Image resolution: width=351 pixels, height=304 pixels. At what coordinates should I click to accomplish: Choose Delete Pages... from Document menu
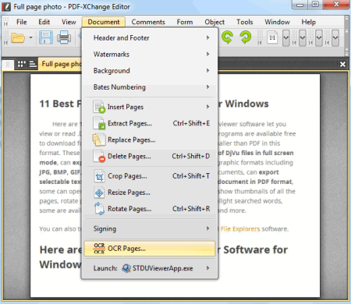pos(150,157)
